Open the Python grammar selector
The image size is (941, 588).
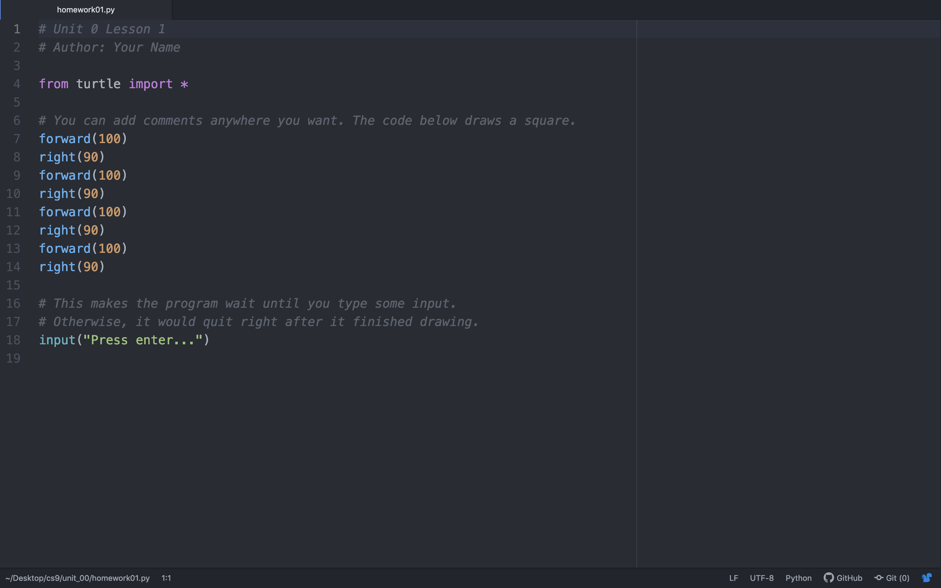pos(798,578)
